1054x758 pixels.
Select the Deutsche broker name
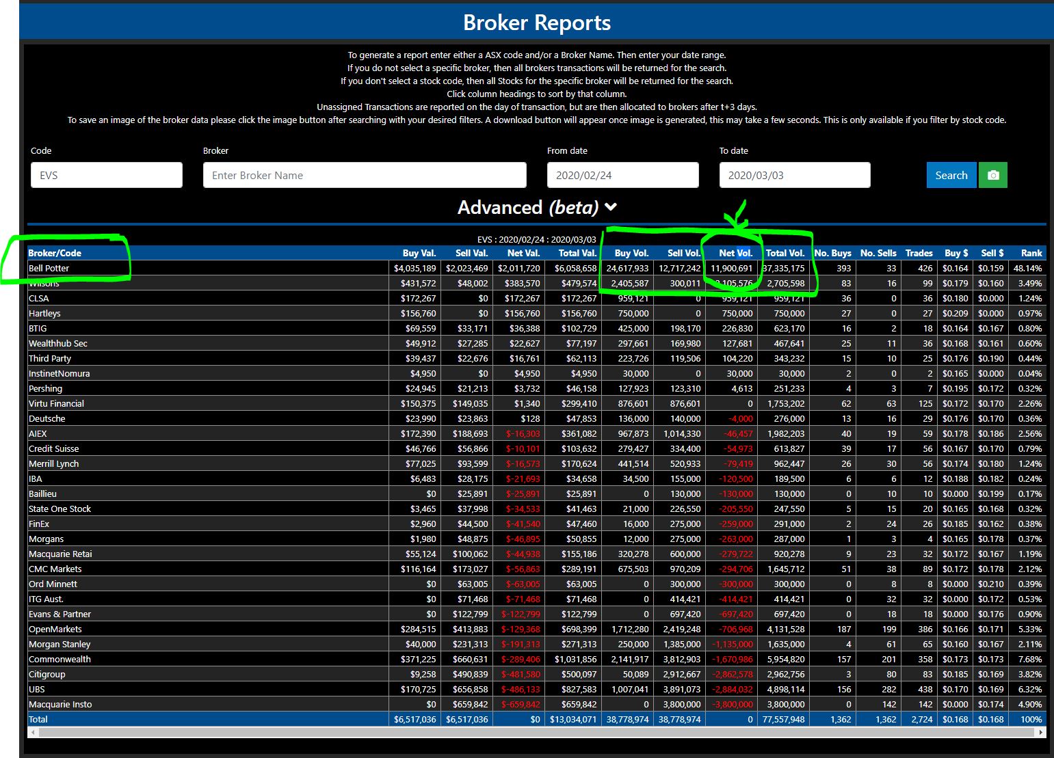click(x=47, y=418)
